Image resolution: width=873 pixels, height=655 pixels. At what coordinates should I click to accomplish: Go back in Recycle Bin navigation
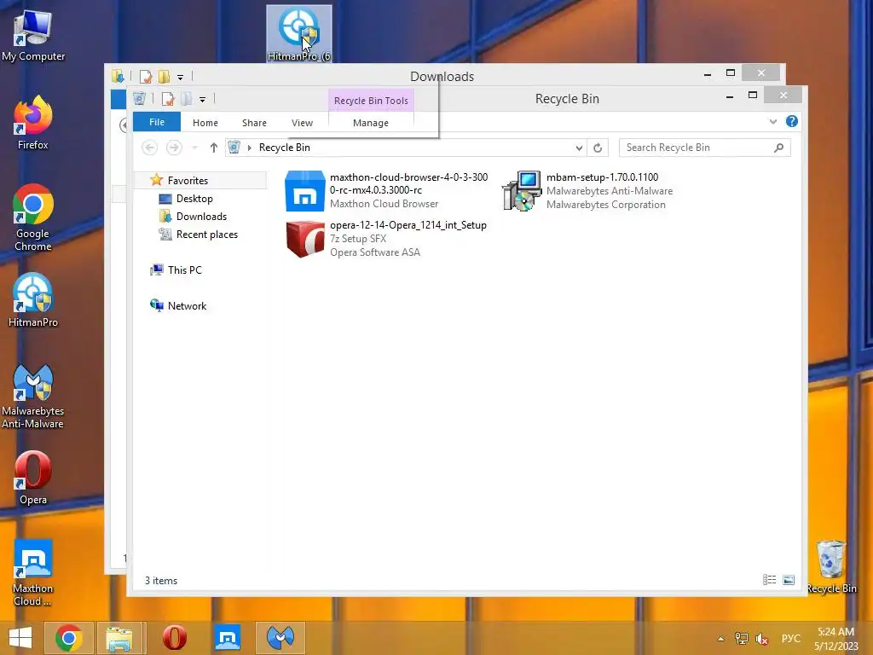(x=149, y=148)
